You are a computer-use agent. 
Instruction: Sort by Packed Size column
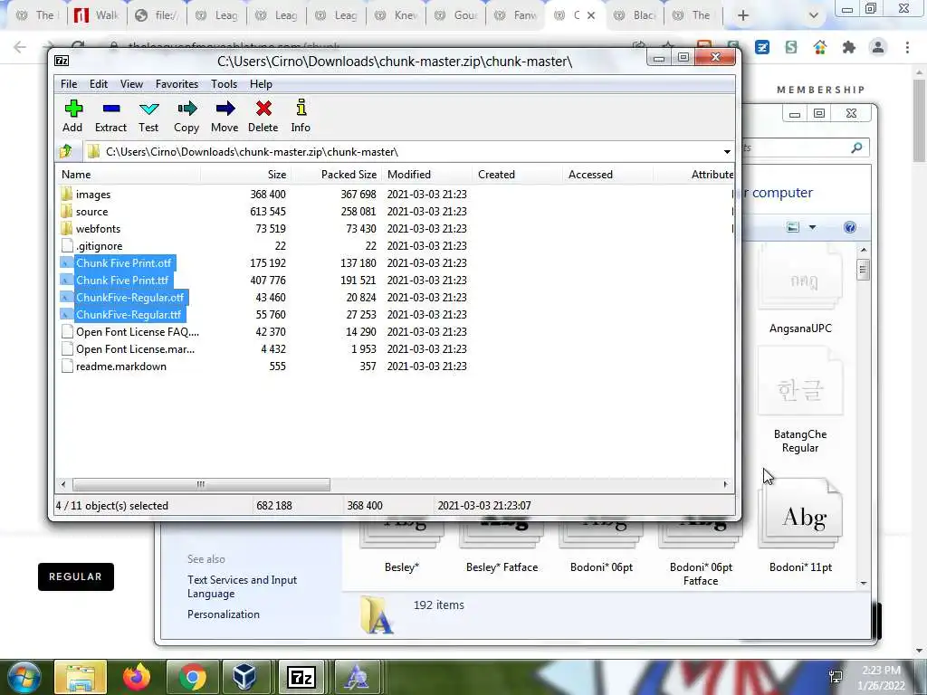(x=336, y=175)
